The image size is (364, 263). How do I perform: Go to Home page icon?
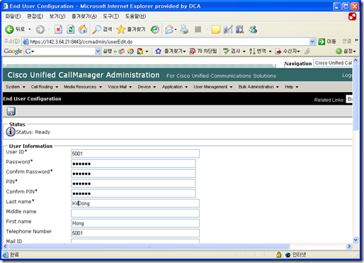[83, 30]
